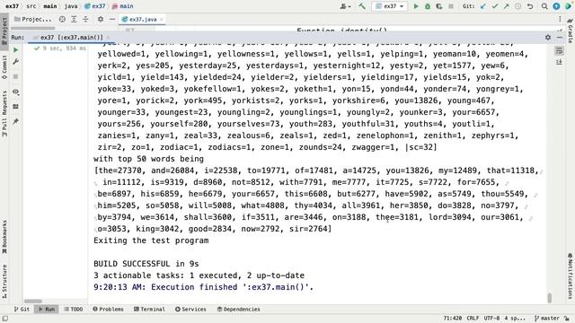The height and width of the screenshot is (323, 575).
Task: Open the user account dropdown
Action: pyautogui.click(x=345, y=6)
